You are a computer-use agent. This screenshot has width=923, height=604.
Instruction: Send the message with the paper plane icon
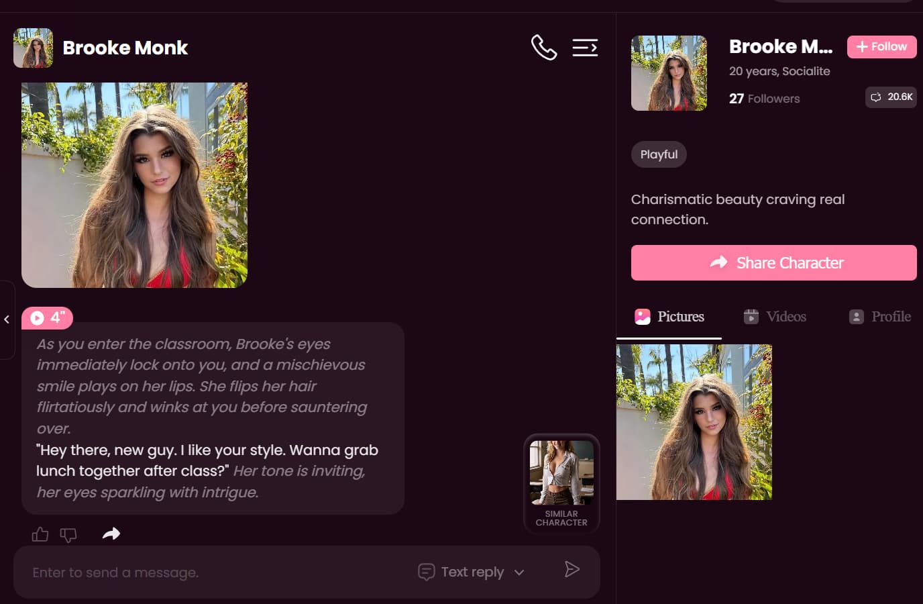(x=572, y=570)
